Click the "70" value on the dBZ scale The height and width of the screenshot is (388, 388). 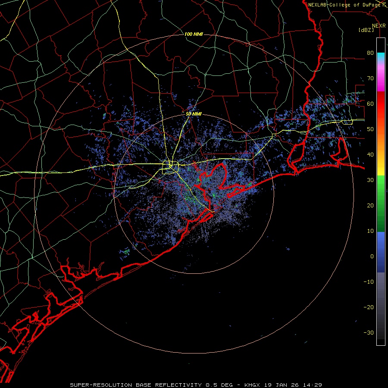[370, 78]
